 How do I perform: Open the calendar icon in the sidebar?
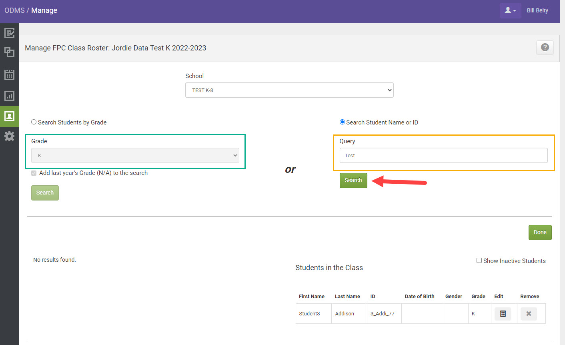tap(10, 74)
